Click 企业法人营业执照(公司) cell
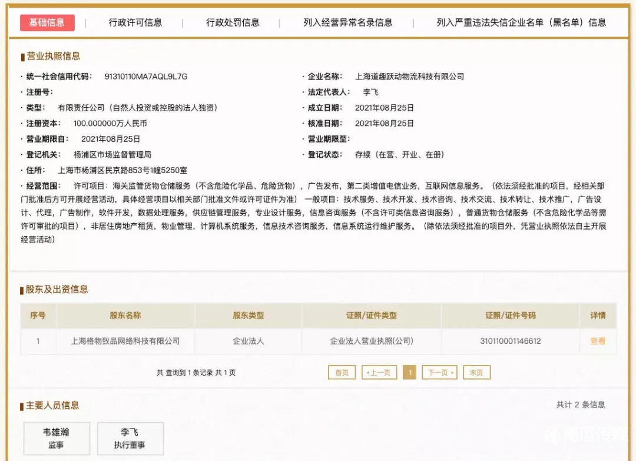 coord(372,341)
